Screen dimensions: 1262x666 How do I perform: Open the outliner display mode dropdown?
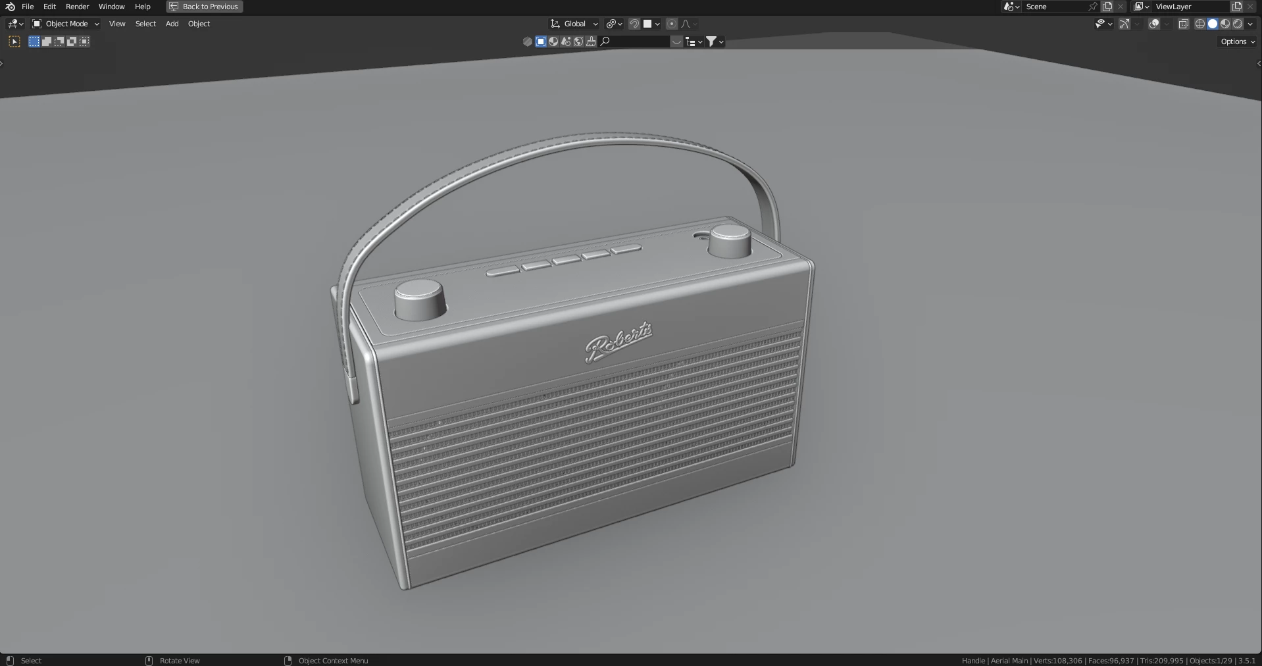[694, 41]
